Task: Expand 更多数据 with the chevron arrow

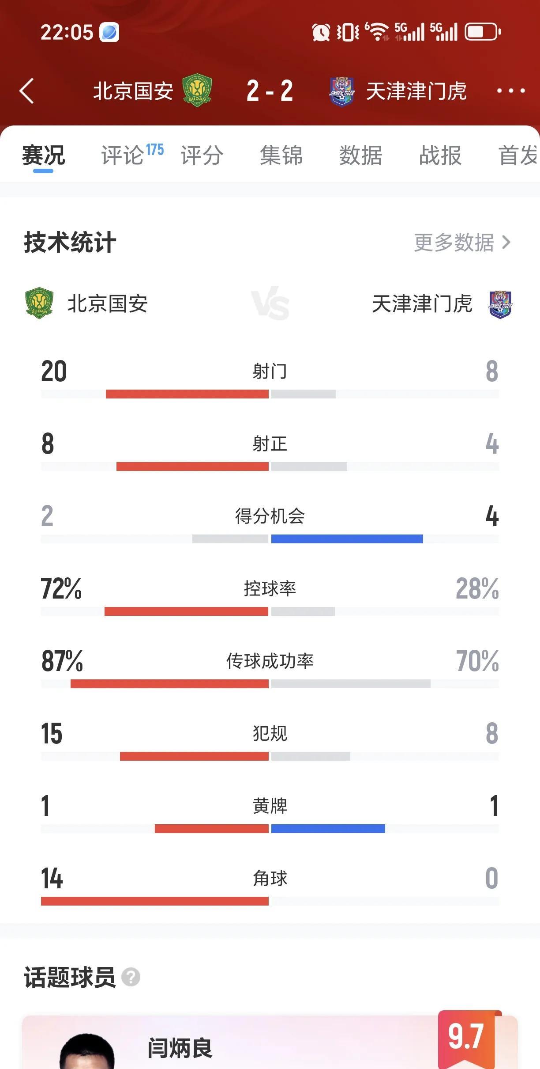Action: pos(506,242)
